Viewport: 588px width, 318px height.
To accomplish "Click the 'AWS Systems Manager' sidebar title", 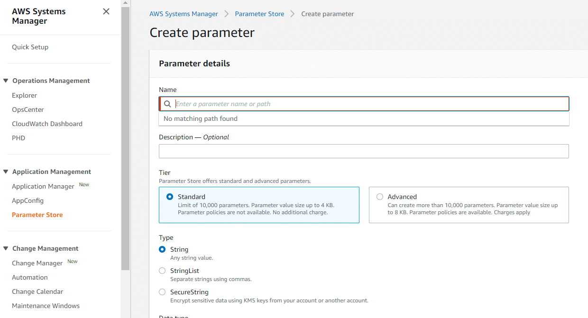I will pyautogui.click(x=39, y=16).
